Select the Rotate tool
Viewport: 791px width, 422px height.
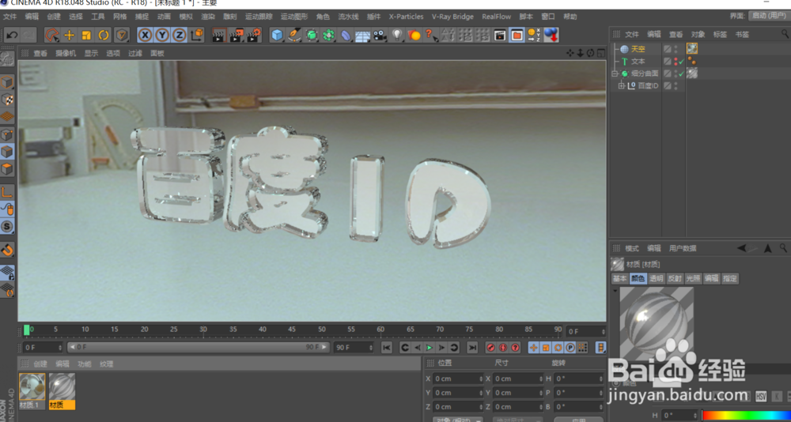[x=104, y=36]
